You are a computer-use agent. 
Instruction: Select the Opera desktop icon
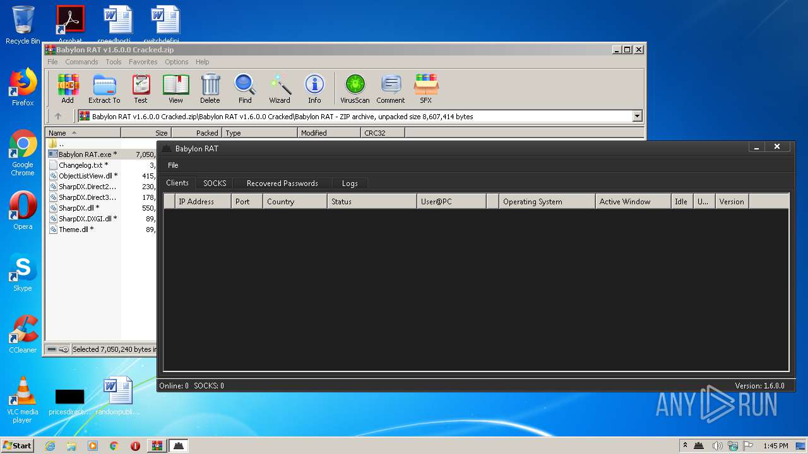pyautogui.click(x=23, y=211)
